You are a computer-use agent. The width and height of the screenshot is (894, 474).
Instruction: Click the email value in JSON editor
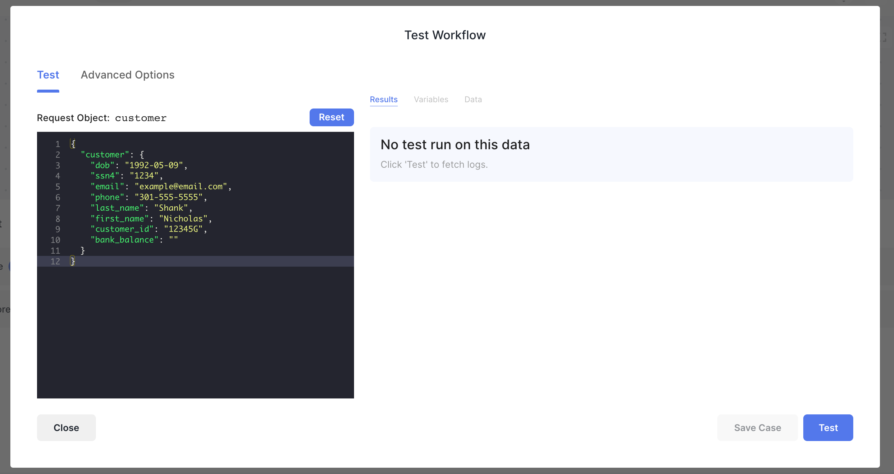(181, 187)
